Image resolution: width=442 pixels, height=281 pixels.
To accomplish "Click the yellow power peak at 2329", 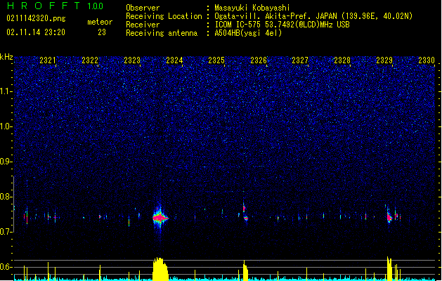I will tap(389, 268).
